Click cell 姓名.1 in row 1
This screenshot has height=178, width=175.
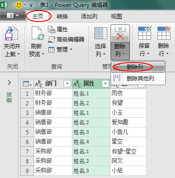pyautogui.click(x=91, y=93)
